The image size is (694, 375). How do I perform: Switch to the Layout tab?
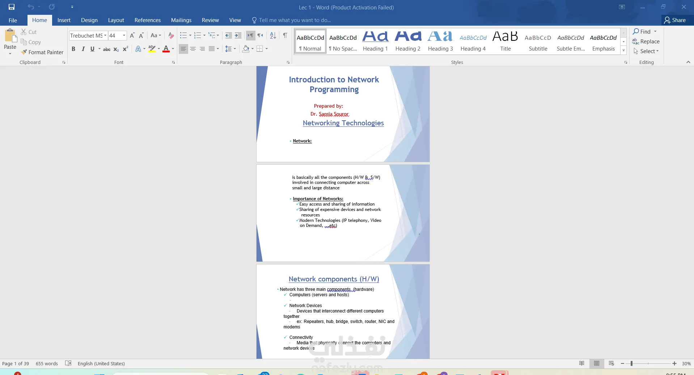(x=116, y=20)
